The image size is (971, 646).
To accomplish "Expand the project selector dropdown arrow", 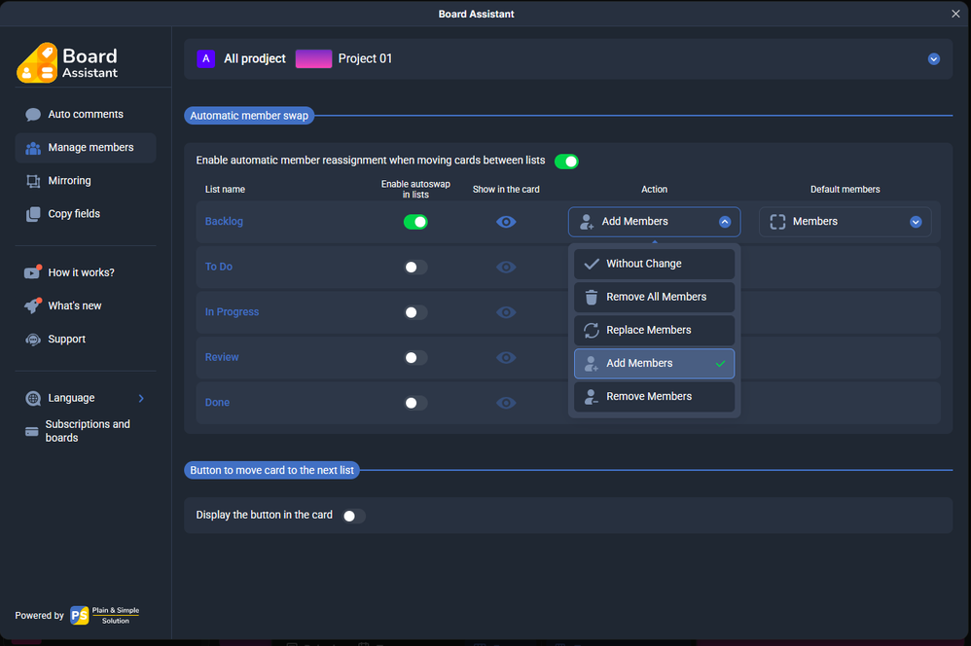I will click(934, 58).
